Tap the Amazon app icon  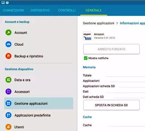pyautogui.click(x=87, y=36)
